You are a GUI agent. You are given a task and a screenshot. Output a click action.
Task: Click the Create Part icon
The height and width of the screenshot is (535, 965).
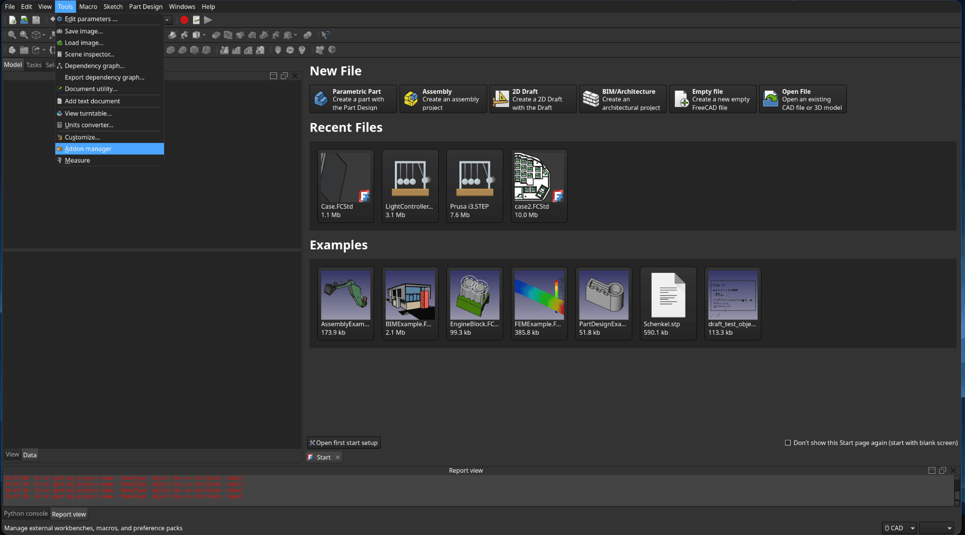12,50
